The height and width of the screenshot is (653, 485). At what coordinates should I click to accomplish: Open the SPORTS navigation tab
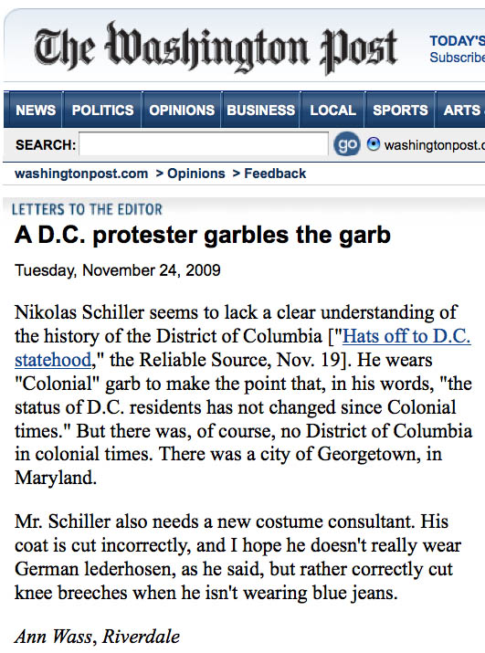coord(400,110)
